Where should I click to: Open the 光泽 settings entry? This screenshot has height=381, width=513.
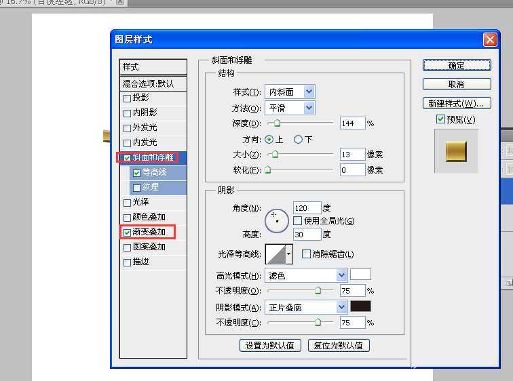click(140, 202)
